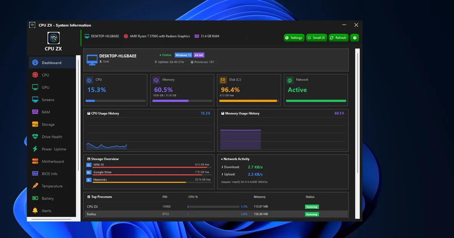The height and width of the screenshot is (238, 454).
Task: Click the Running status badge for firefox
Action: point(312,214)
